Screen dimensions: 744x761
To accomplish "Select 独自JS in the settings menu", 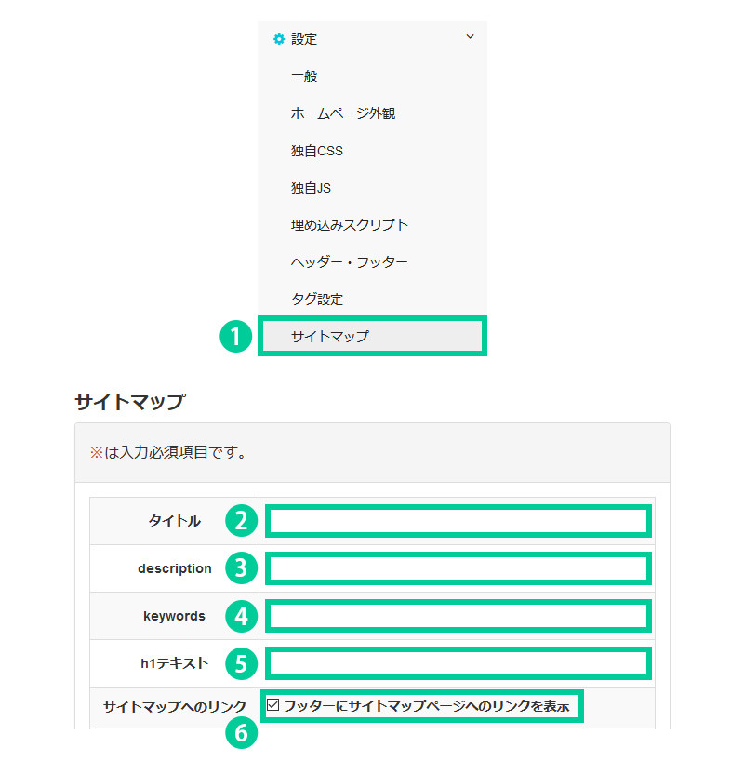I will point(311,188).
